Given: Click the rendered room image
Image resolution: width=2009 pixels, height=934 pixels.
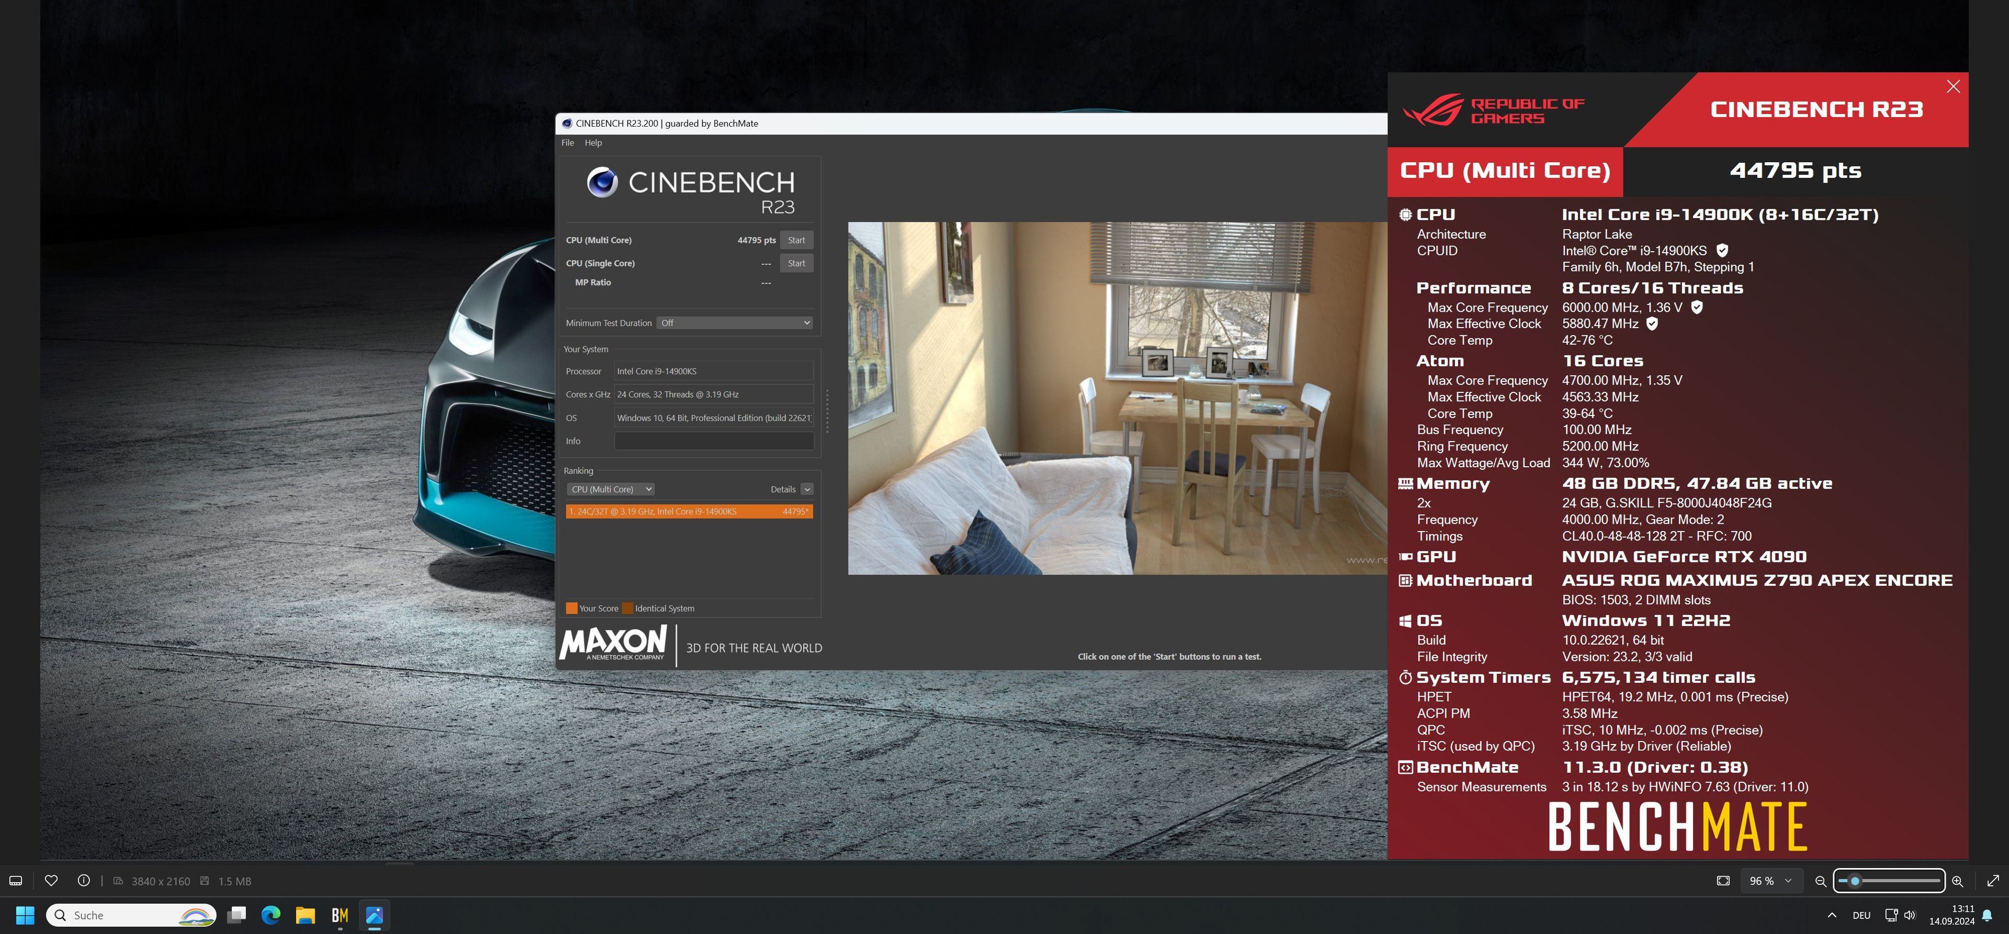Looking at the screenshot, I should [x=1118, y=399].
